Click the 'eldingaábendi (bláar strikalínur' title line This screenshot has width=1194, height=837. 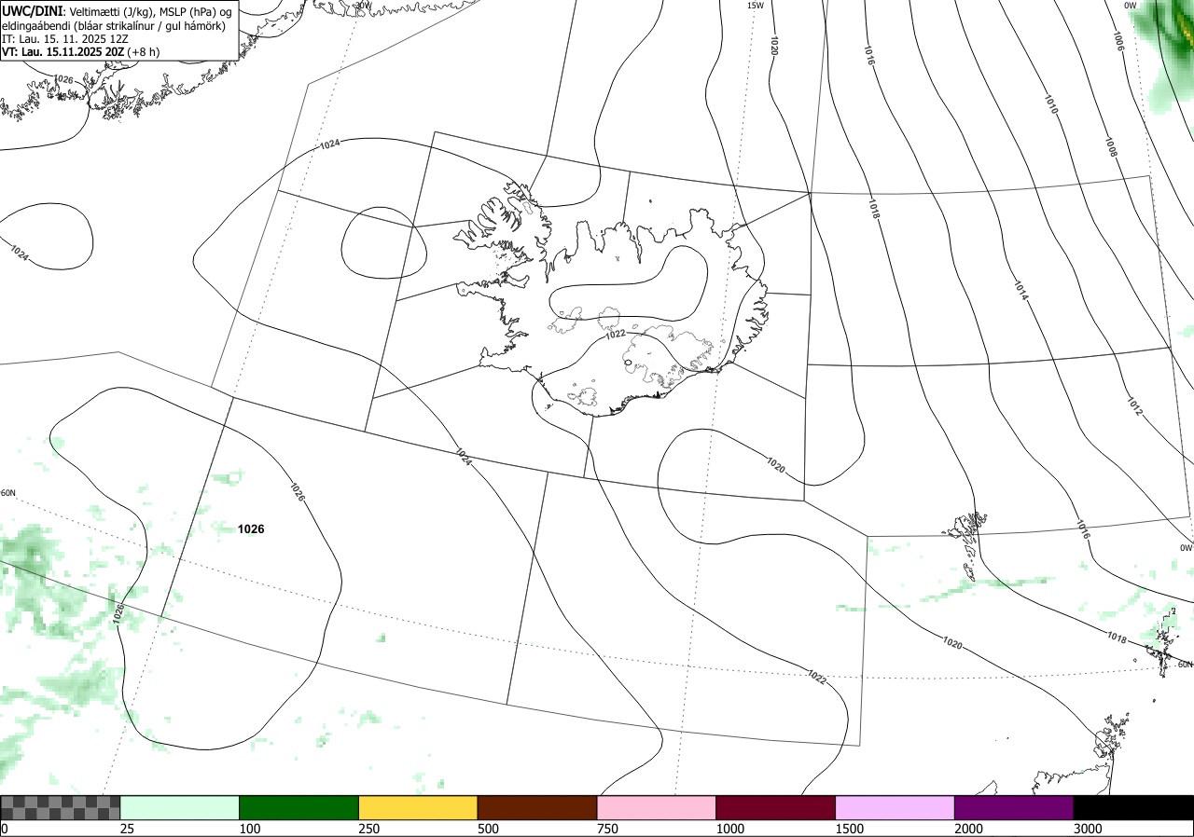pyautogui.click(x=114, y=25)
